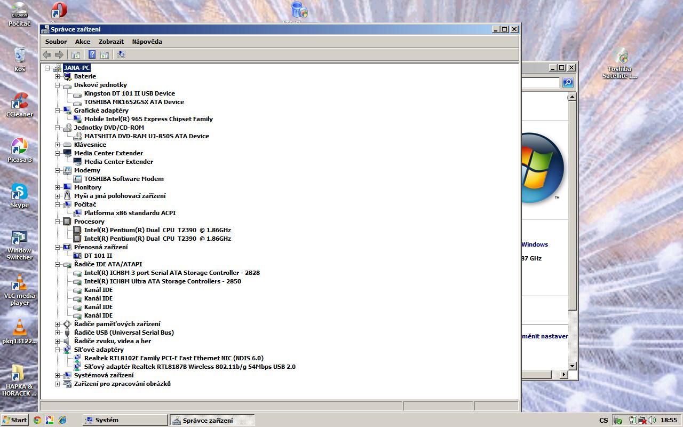Open the Soubor menu
The width and height of the screenshot is (683, 427).
pyautogui.click(x=56, y=42)
